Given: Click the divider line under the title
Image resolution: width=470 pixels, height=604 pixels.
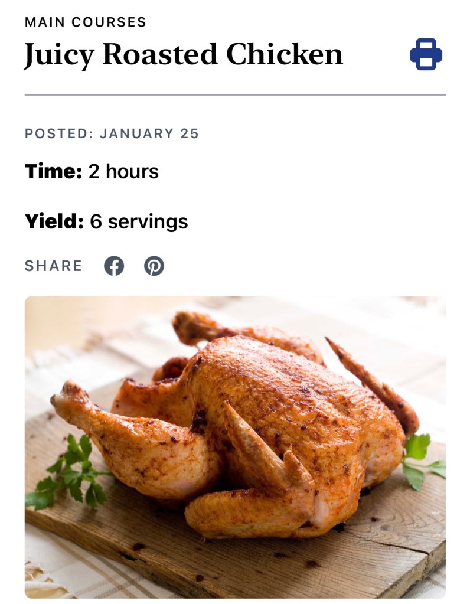Looking at the screenshot, I should coord(235,94).
